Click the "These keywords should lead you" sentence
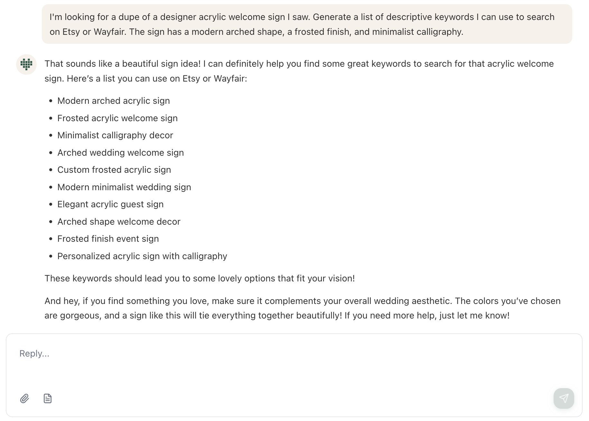 pos(200,279)
